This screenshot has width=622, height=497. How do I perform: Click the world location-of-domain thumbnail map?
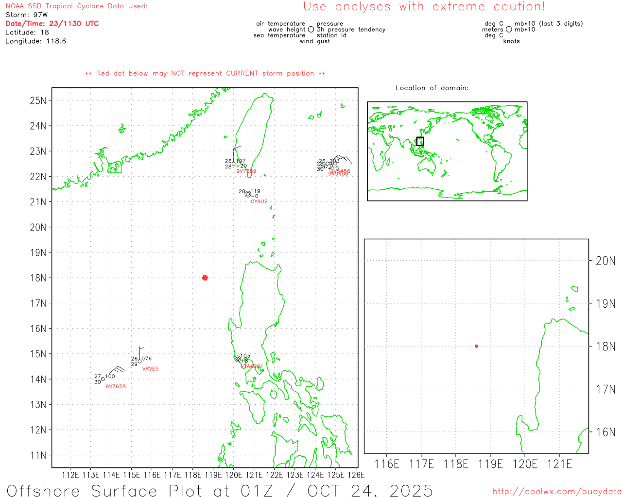pyautogui.click(x=447, y=151)
